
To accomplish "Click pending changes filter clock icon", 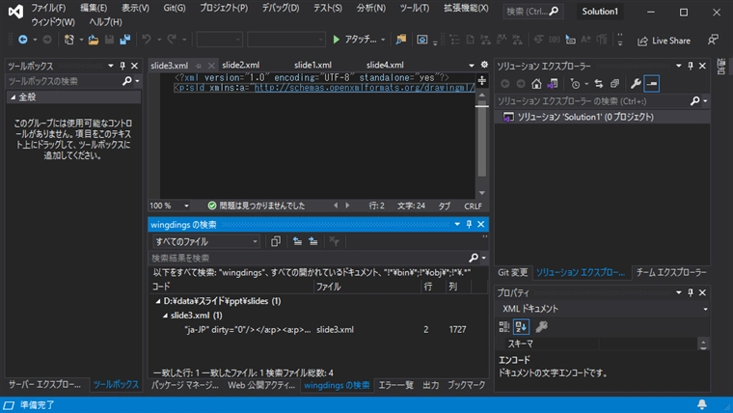I will coord(575,84).
